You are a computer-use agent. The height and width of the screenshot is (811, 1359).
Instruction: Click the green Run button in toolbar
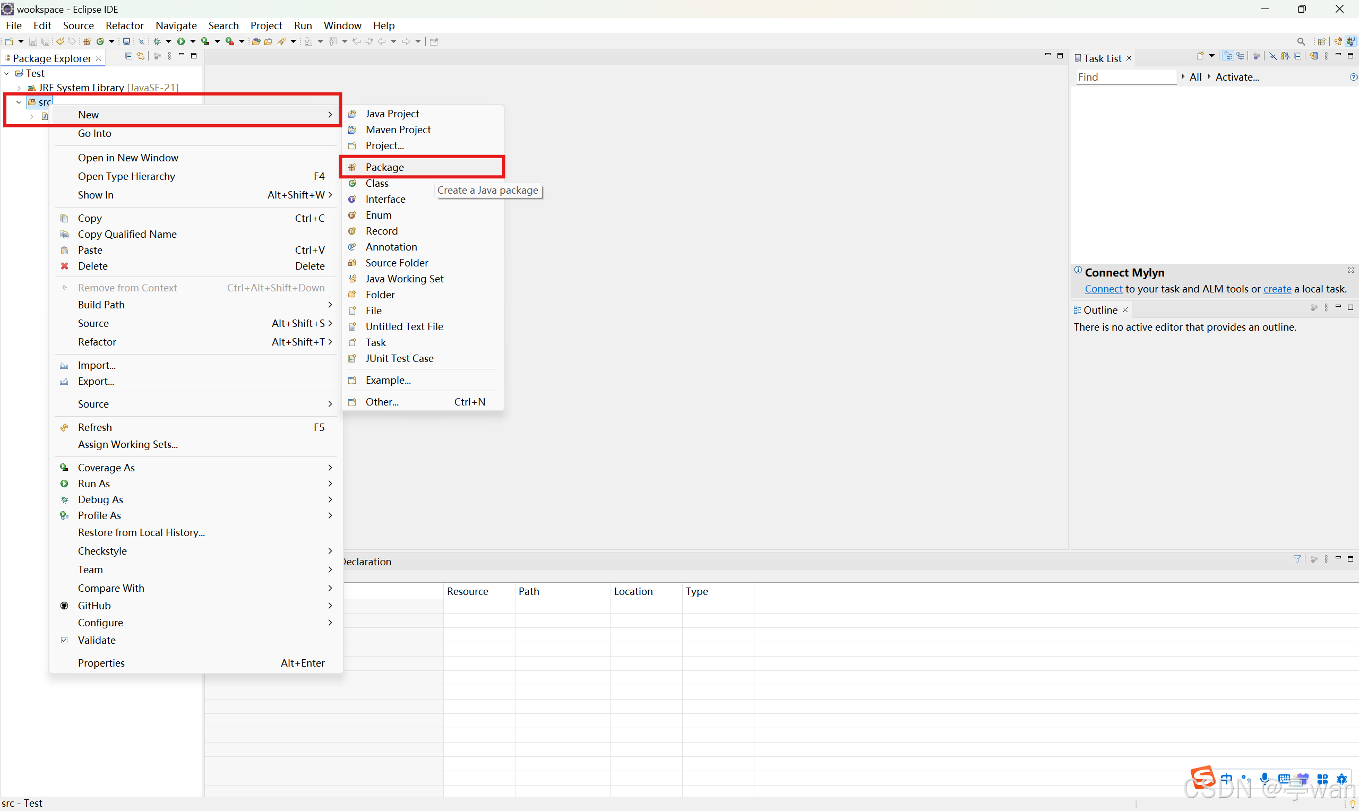181,41
